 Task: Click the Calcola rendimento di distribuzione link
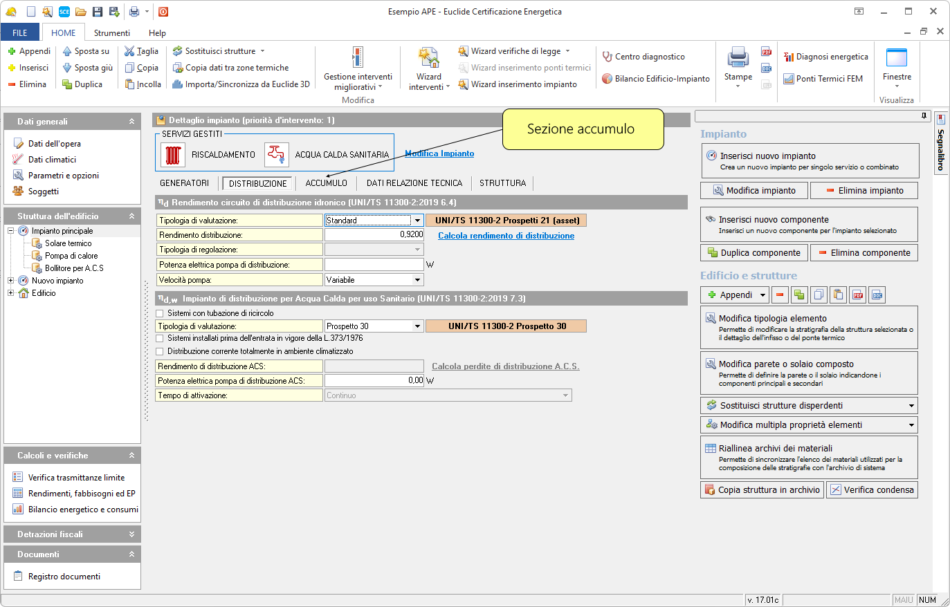click(506, 236)
